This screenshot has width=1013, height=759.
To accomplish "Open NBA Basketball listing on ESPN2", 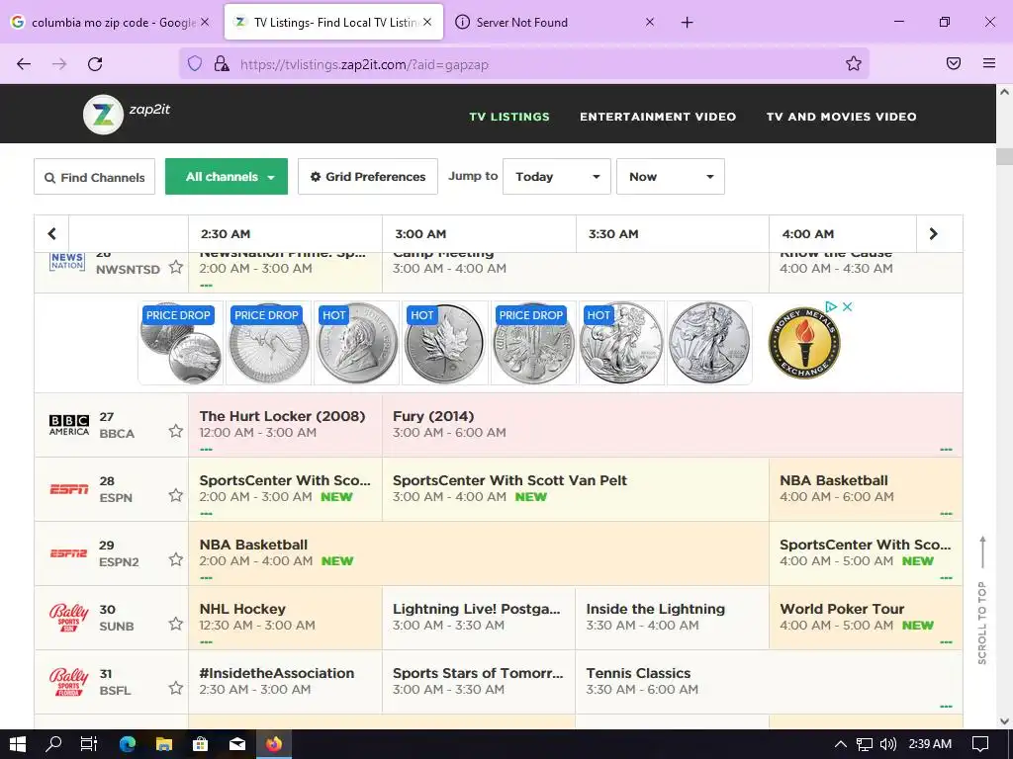I will (479, 553).
